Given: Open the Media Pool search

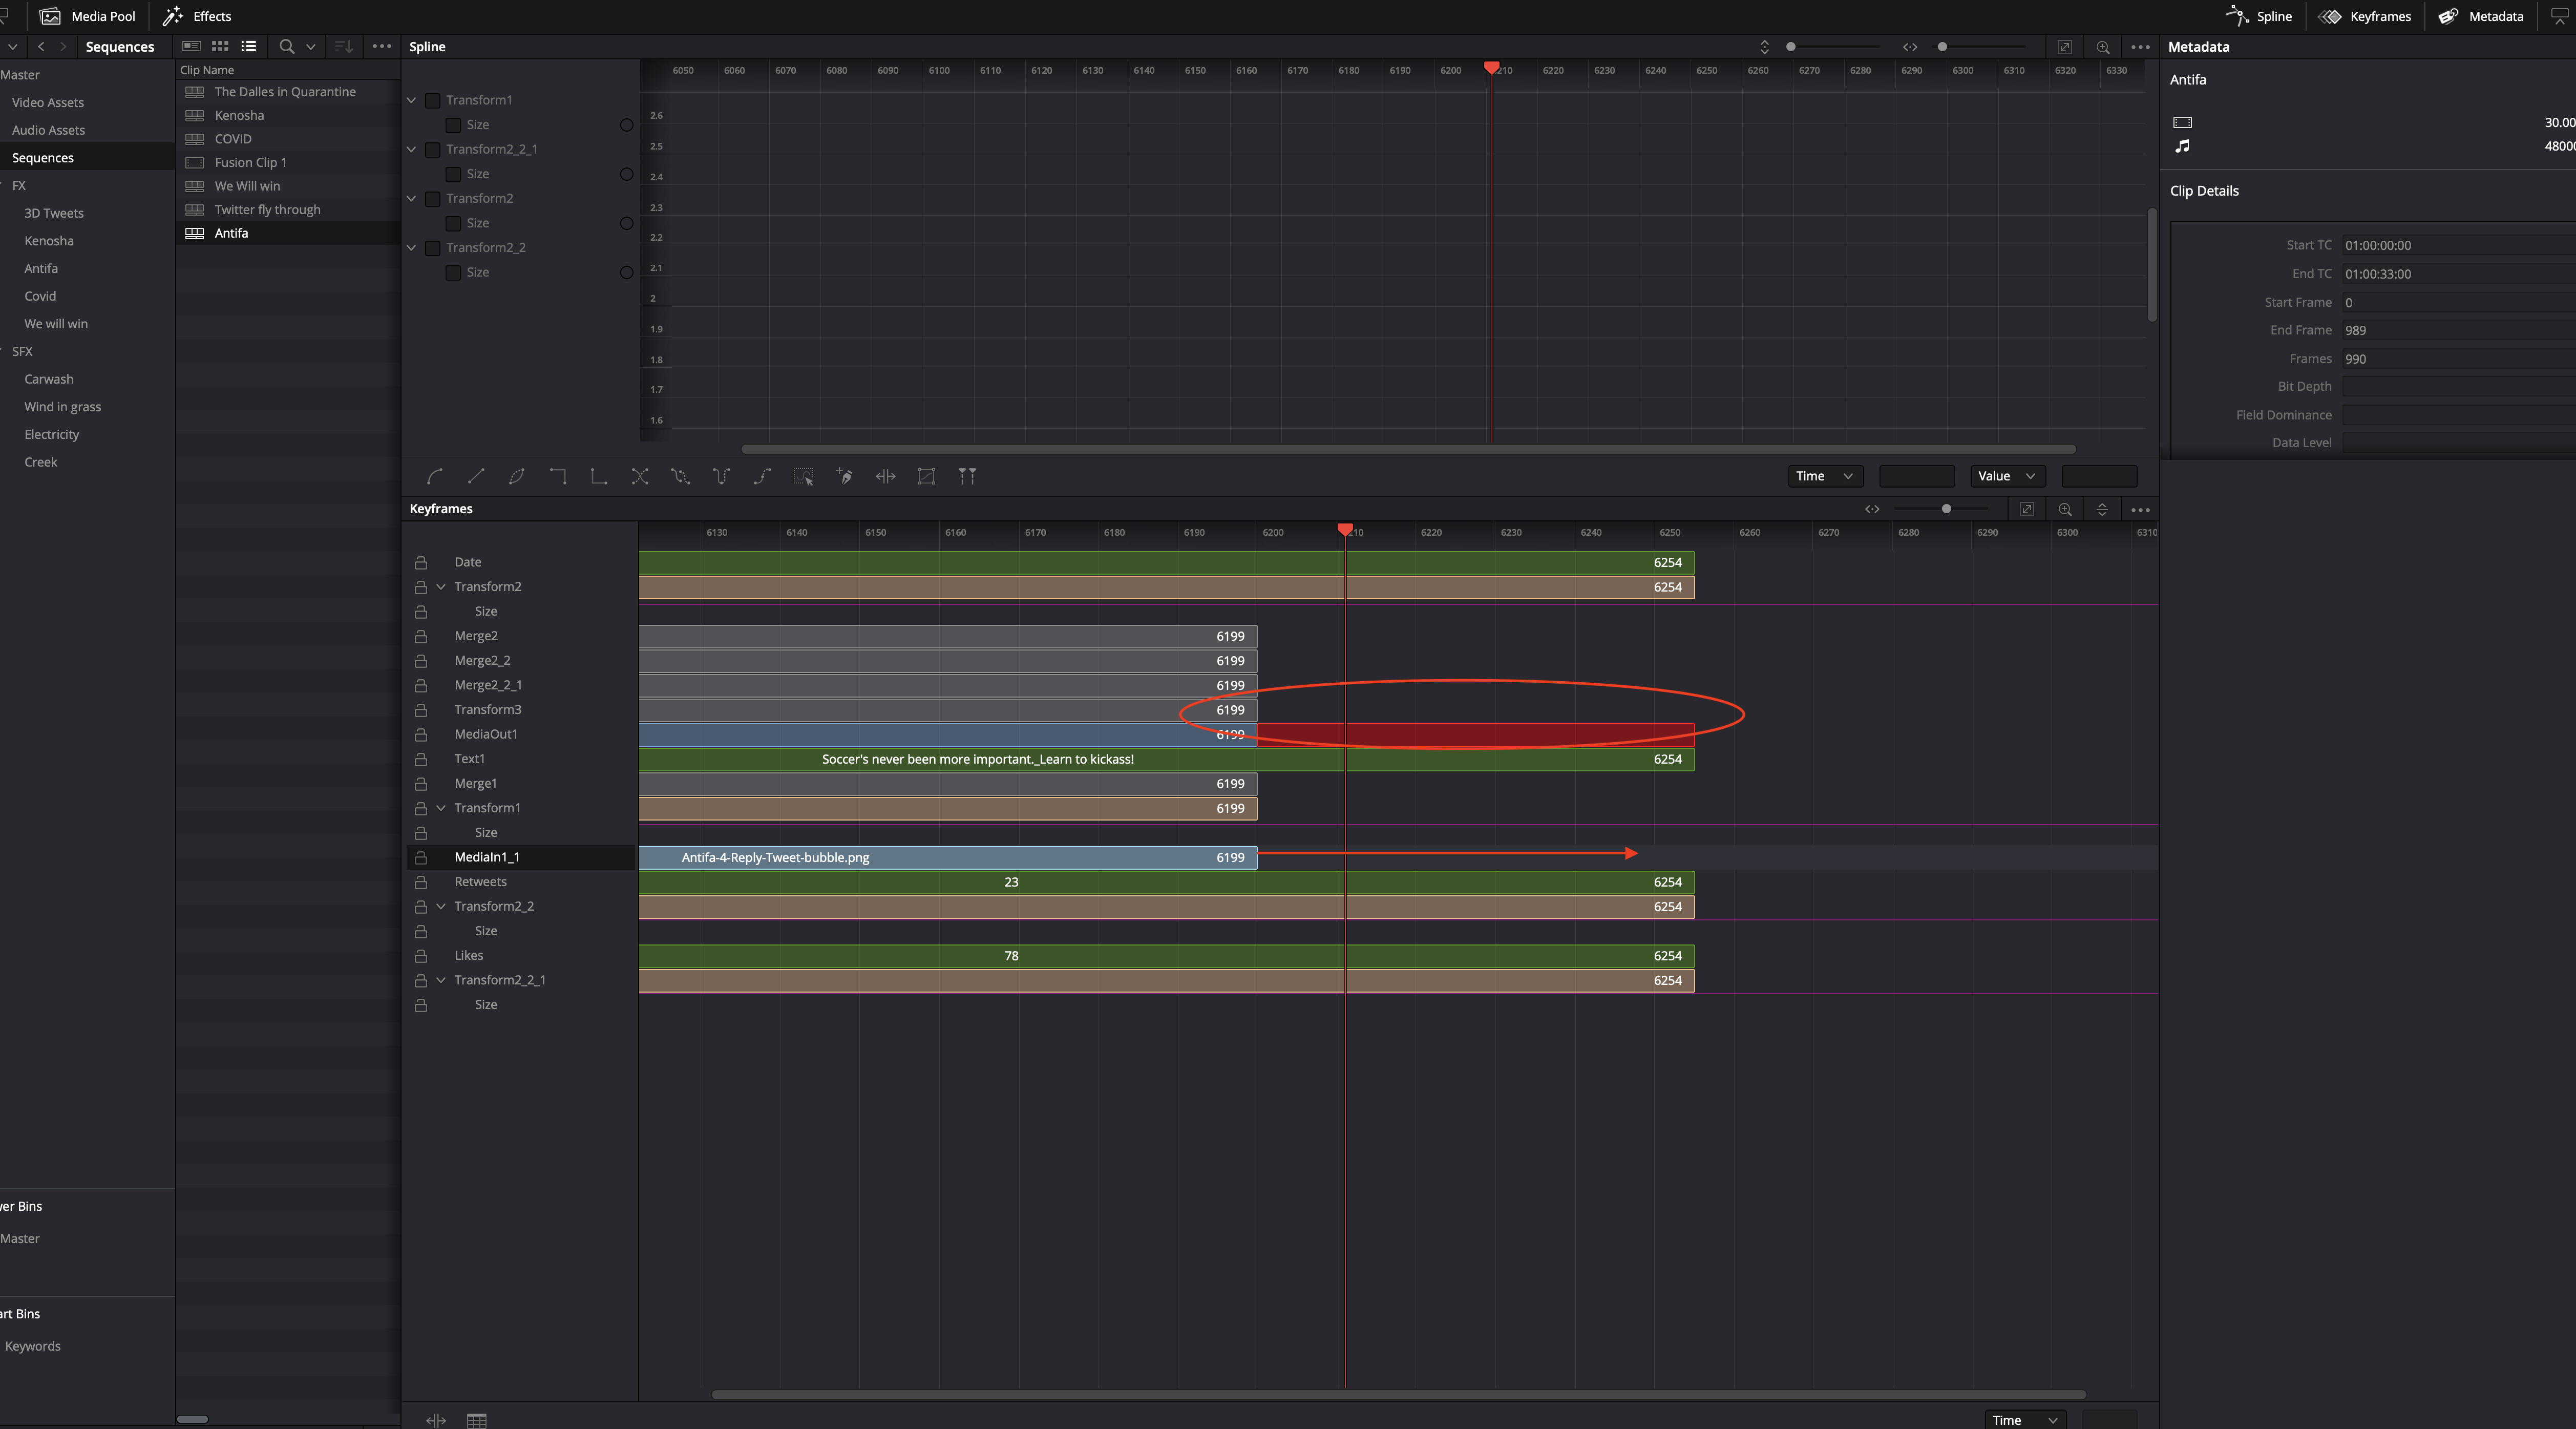Looking at the screenshot, I should point(287,46).
